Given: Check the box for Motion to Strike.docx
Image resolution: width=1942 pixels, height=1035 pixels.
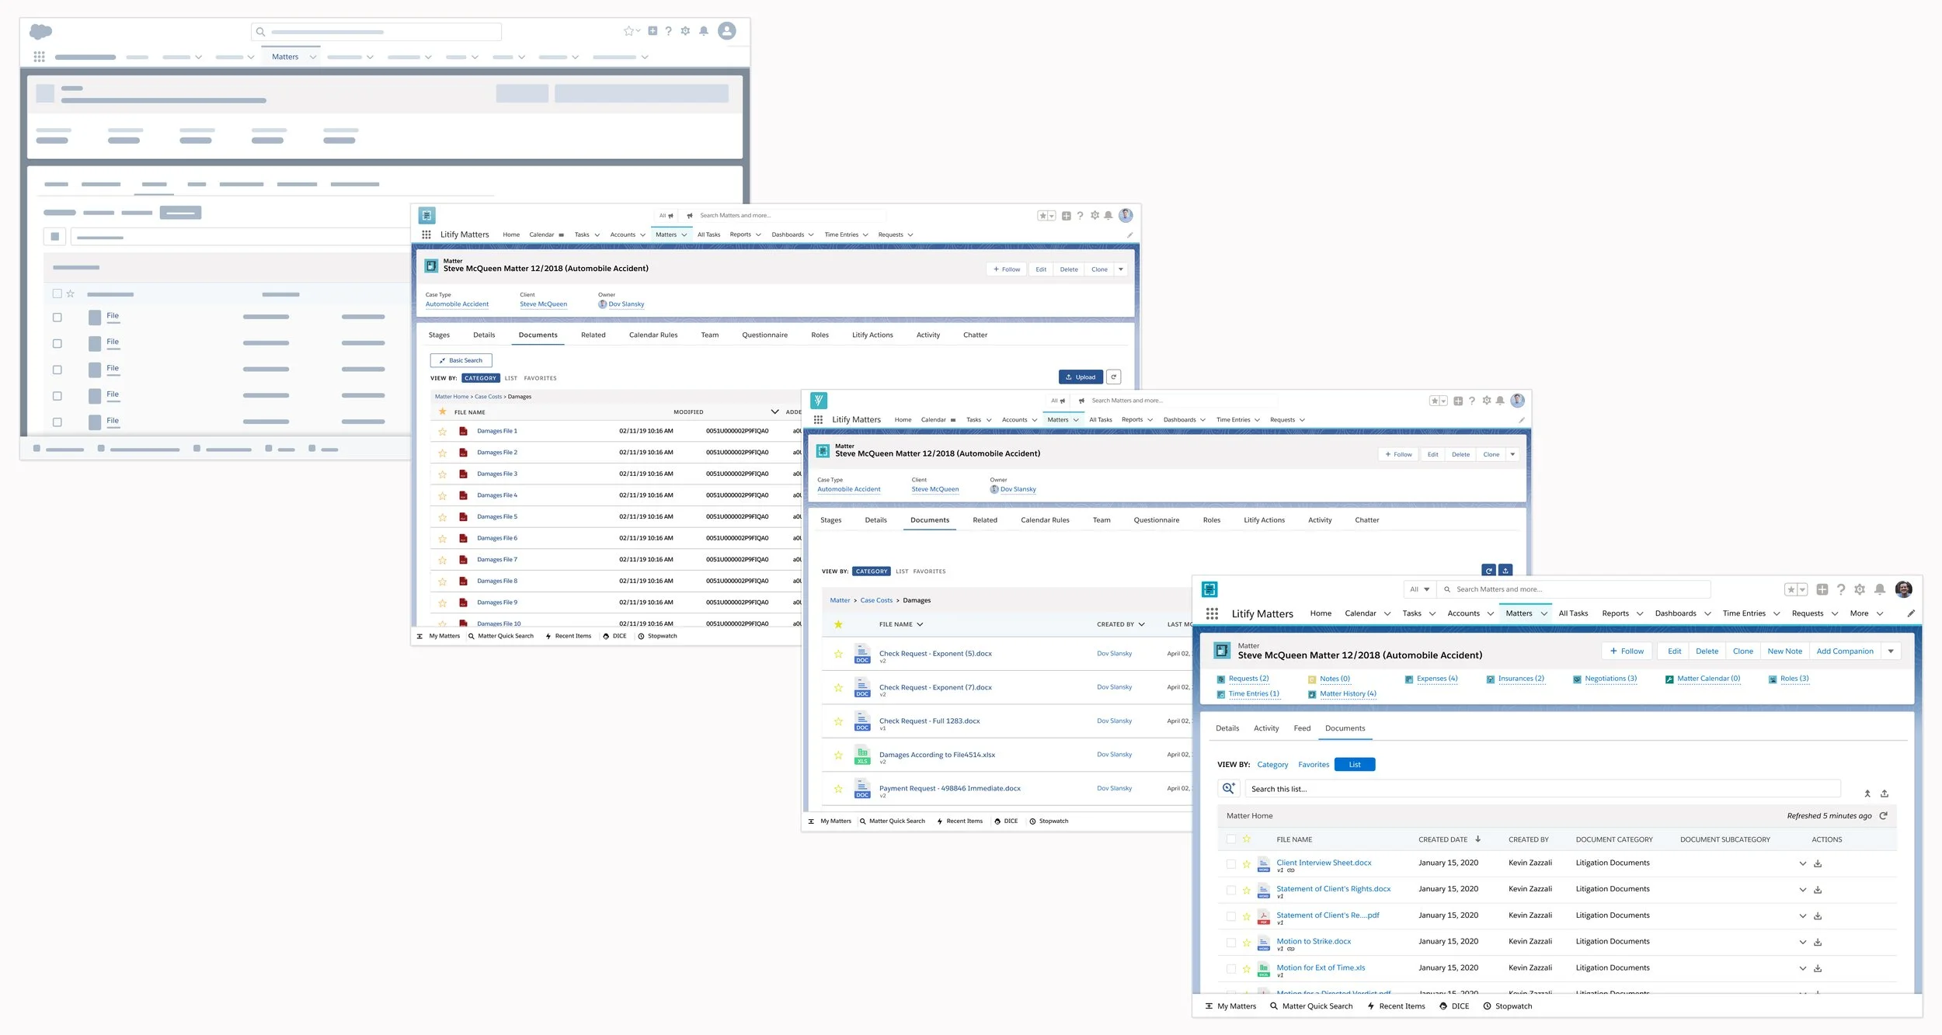Looking at the screenshot, I should [1231, 943].
